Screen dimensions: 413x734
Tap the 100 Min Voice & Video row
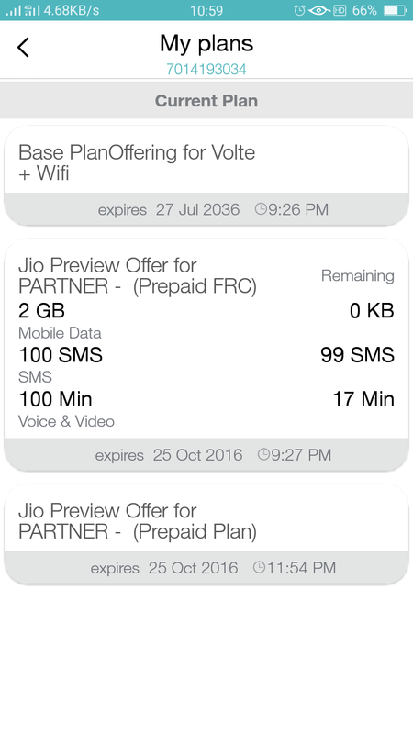[x=206, y=409]
